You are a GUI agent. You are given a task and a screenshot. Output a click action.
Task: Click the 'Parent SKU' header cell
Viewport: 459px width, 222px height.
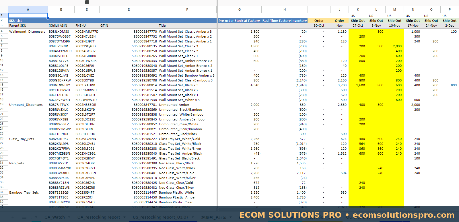pyautogui.click(x=28, y=26)
